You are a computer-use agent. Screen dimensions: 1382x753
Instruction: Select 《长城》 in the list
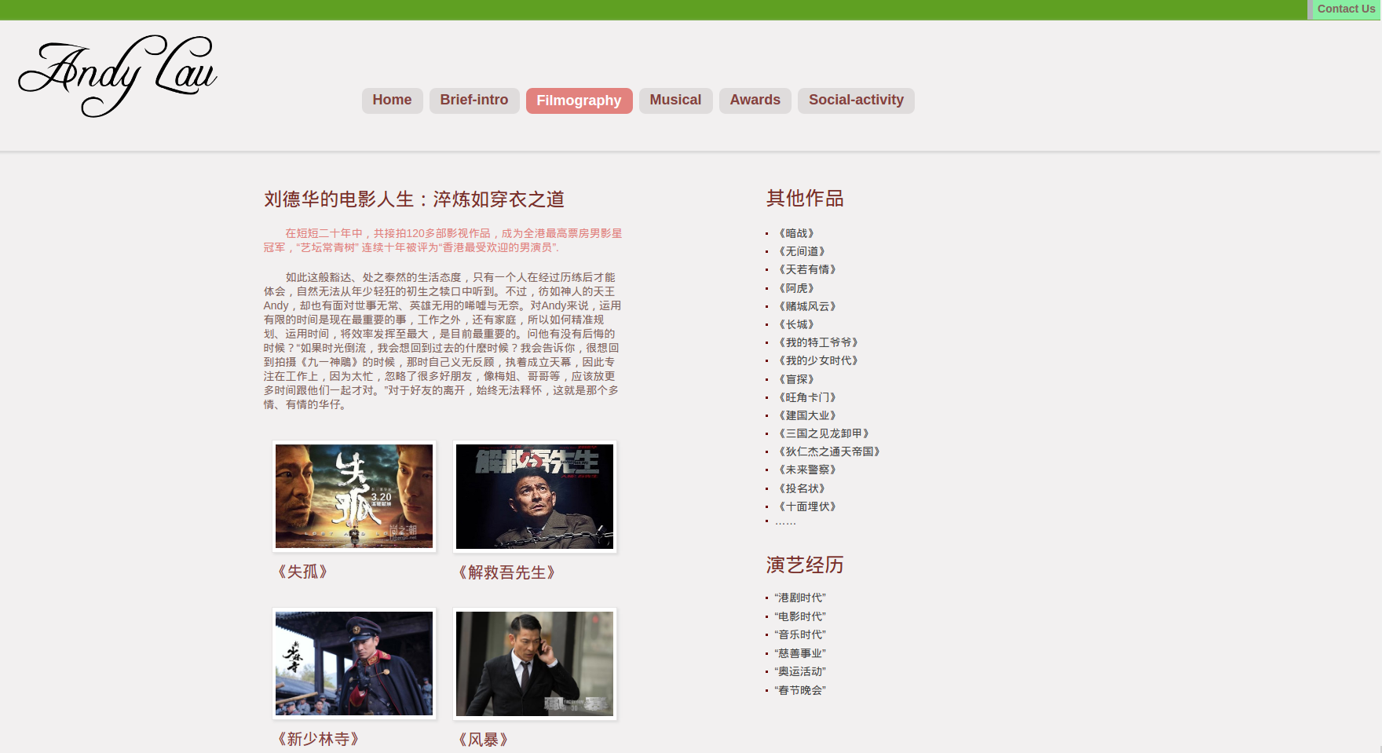click(797, 324)
